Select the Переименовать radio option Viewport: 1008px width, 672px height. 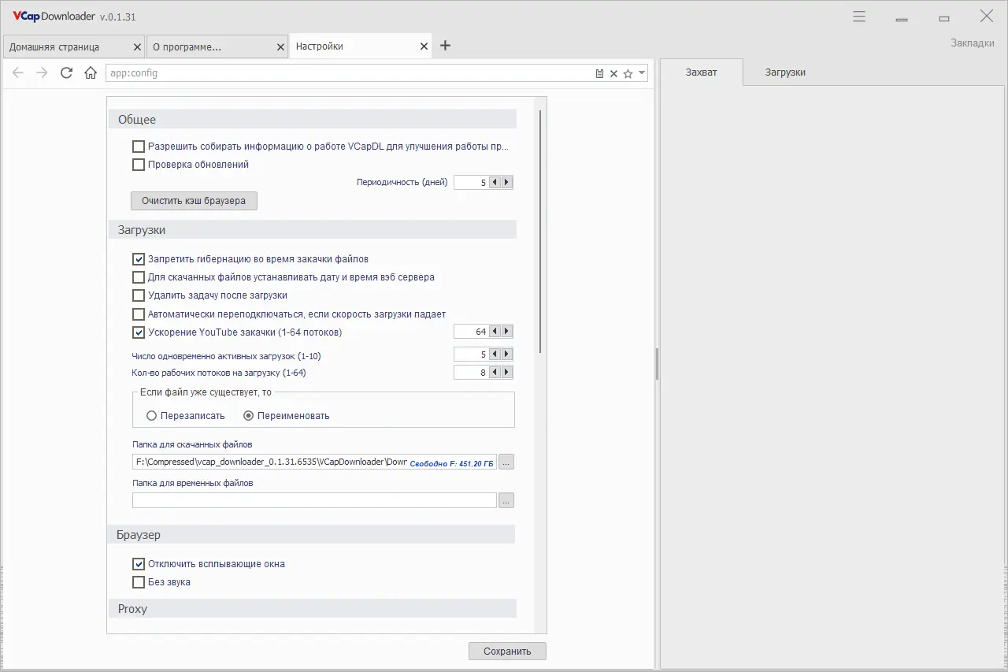click(x=249, y=416)
